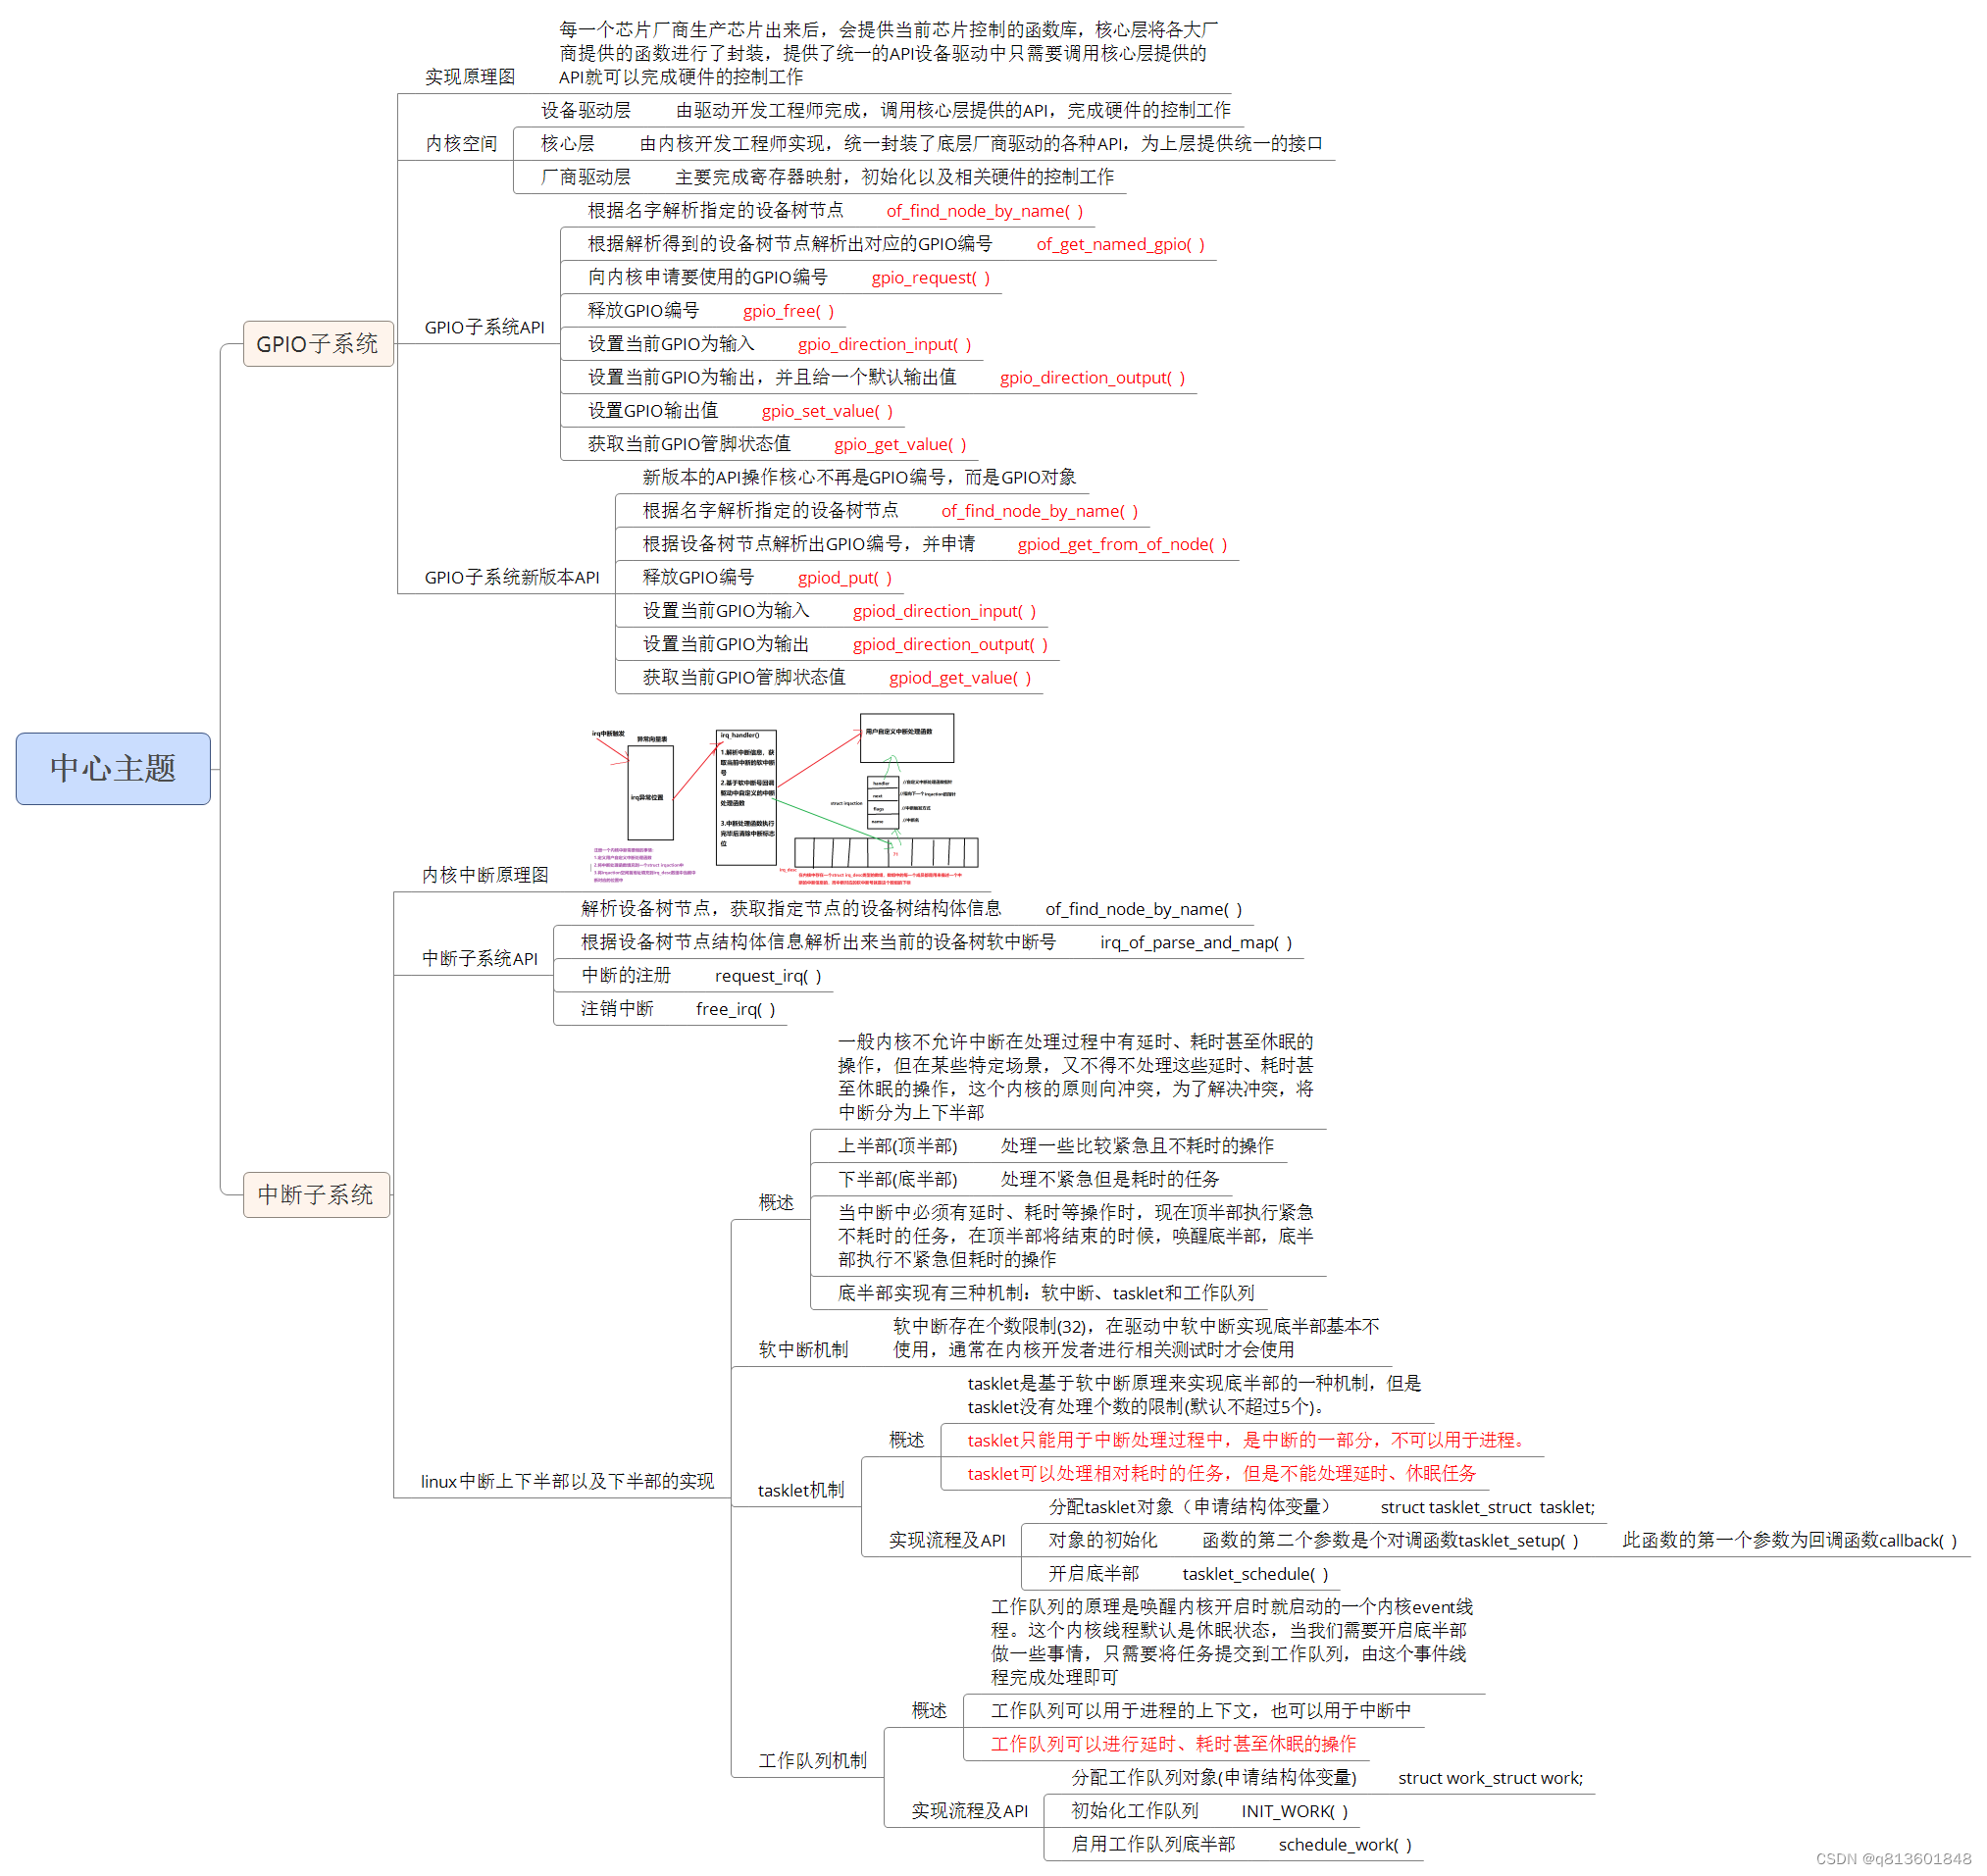Select the central topic node 中心主题

113,768
